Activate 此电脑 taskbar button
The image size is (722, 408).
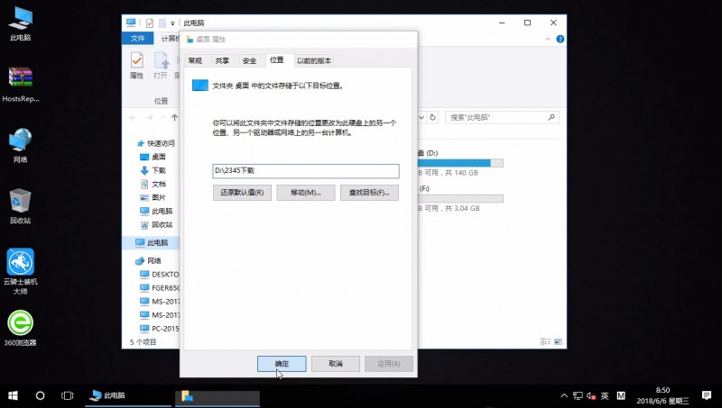coord(128,395)
